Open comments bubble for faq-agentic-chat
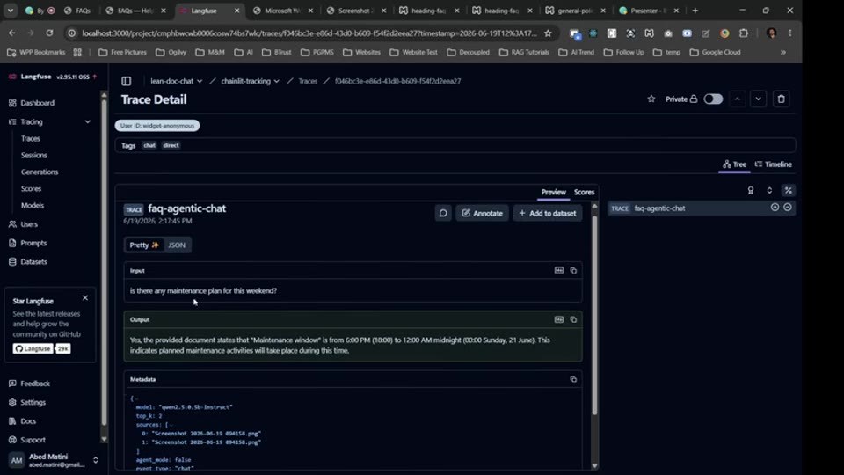Screen dimensions: 844x475 tap(443, 213)
